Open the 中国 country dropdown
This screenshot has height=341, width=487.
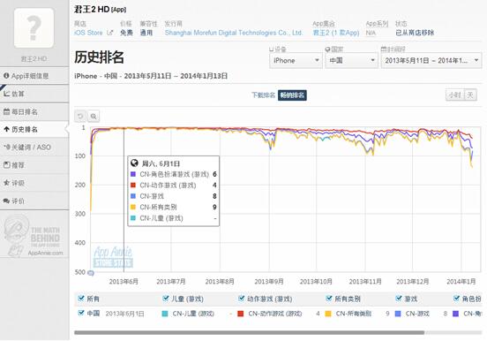pyautogui.click(x=351, y=60)
